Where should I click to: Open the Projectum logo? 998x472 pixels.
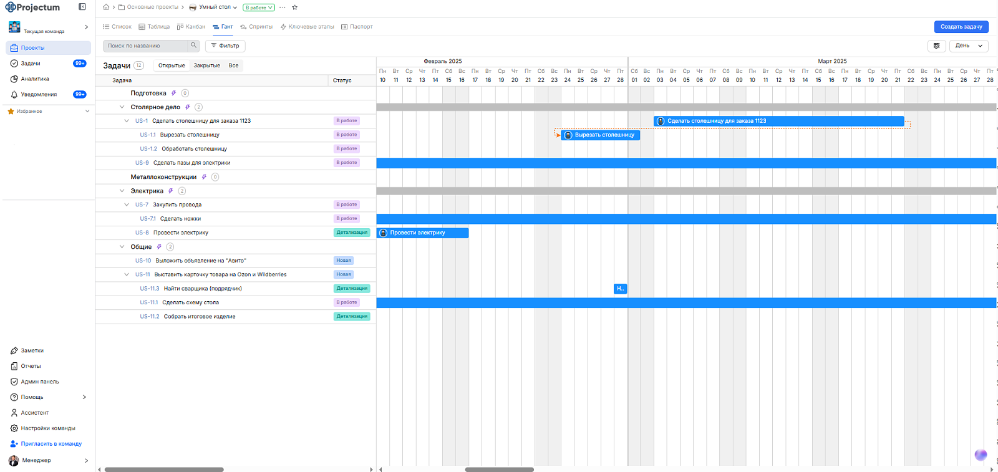32,7
